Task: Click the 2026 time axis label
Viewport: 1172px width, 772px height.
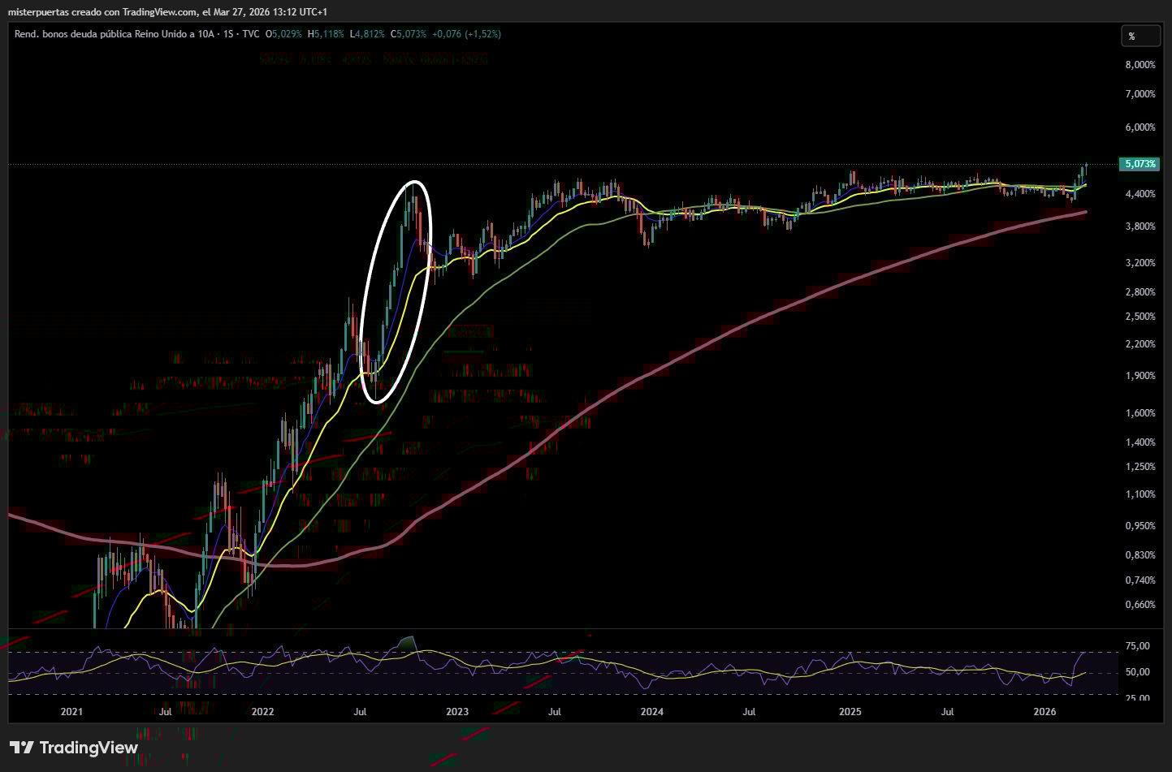Action: (x=1044, y=713)
